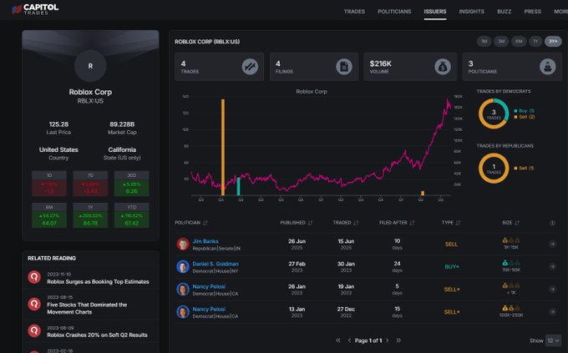Open article Roblox Surges as Booking Top Estimates

(x=98, y=282)
